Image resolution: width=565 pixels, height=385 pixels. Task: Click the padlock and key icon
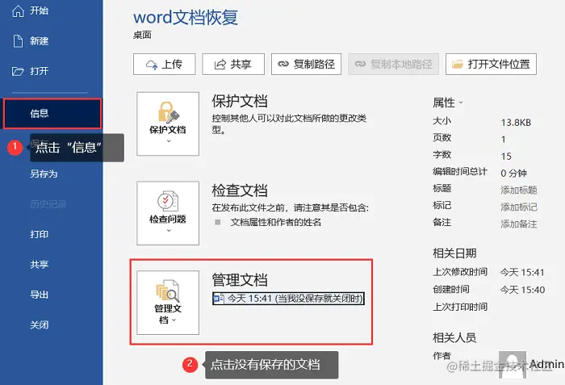[169, 112]
